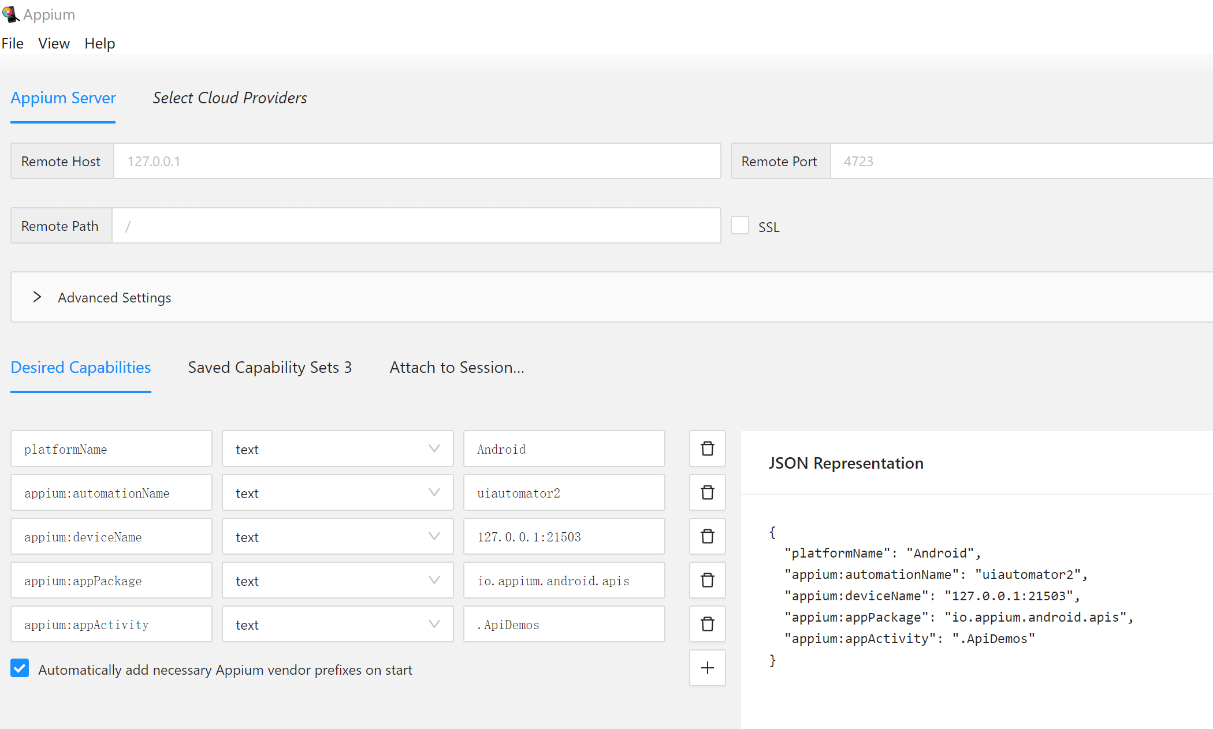Open the Help menu
The width and height of the screenshot is (1213, 729).
(x=99, y=43)
